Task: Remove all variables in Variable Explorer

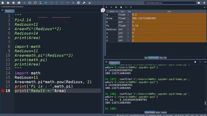Action: click(x=121, y=7)
